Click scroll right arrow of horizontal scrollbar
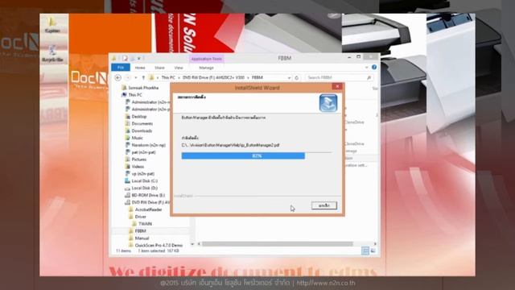 (375, 244)
